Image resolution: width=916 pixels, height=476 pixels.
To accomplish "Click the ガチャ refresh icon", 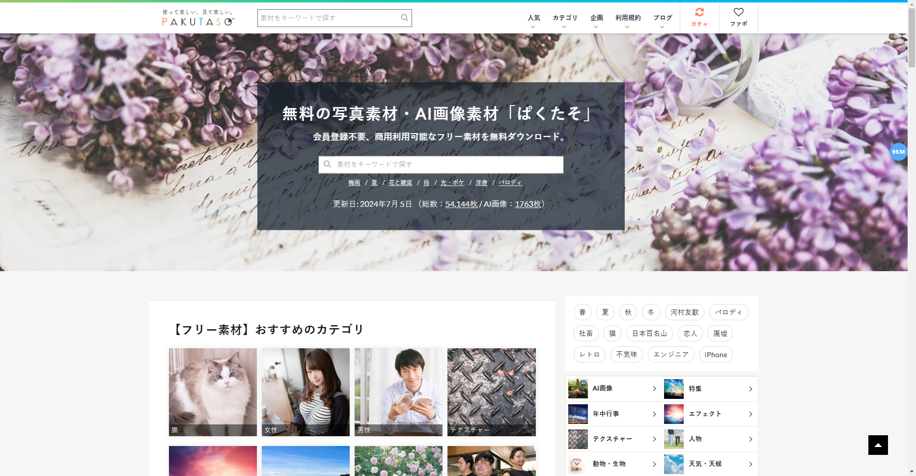I will click(x=699, y=12).
